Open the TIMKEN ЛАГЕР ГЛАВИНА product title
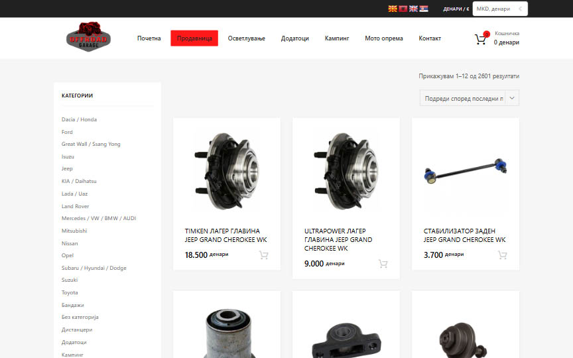 point(226,235)
